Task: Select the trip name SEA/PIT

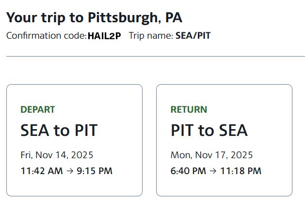Action: click(193, 36)
